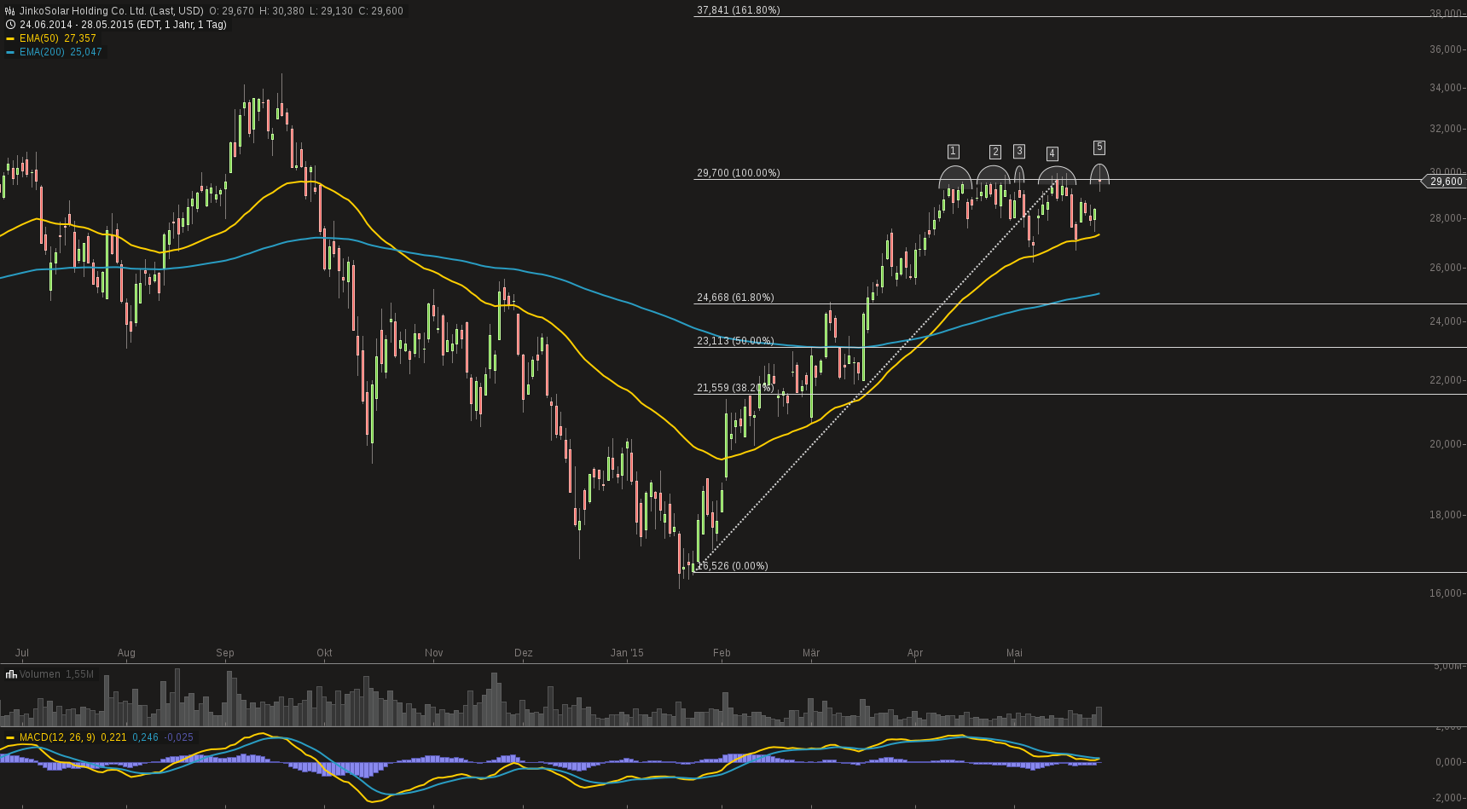
Task: Click the Jan '15 axis label
Action: (628, 653)
